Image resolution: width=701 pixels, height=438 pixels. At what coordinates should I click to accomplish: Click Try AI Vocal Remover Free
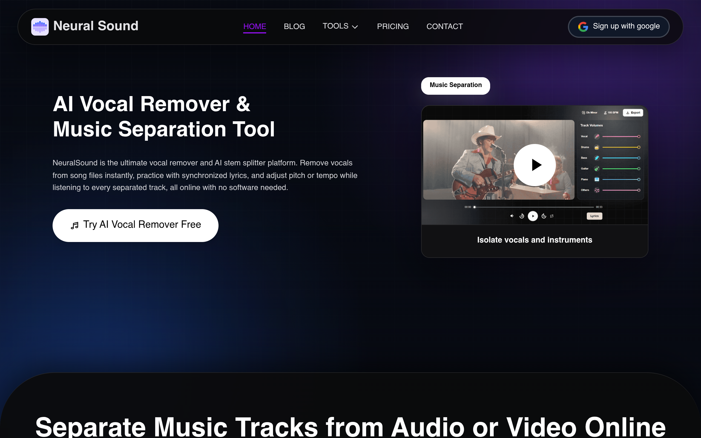point(135,225)
